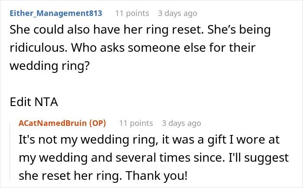Open the top comment's "3 days ago" permalink

pyautogui.click(x=177, y=13)
